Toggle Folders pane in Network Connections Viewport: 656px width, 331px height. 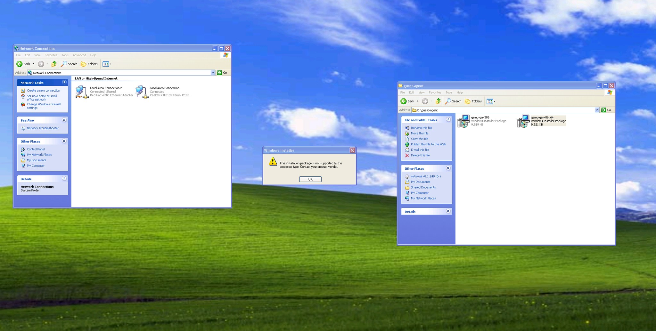(x=89, y=64)
